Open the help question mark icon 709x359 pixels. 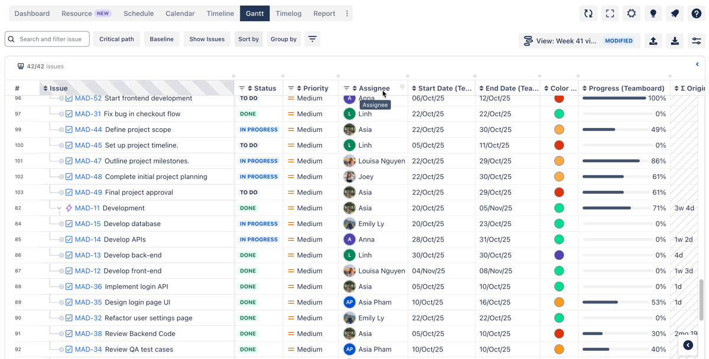click(696, 14)
